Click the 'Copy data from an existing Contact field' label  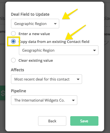(54, 42)
